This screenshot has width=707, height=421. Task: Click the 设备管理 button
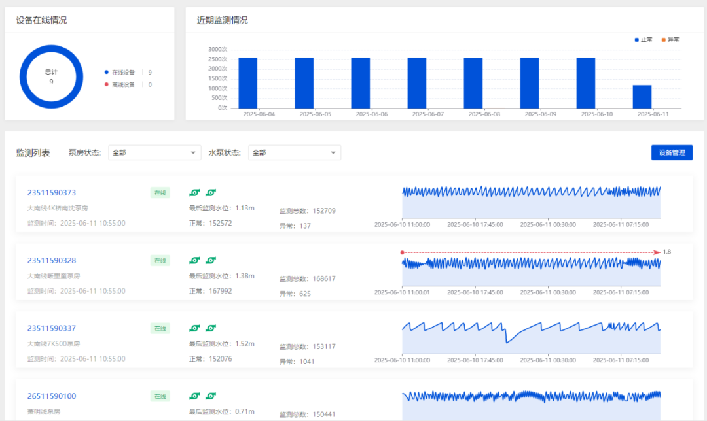click(x=672, y=152)
